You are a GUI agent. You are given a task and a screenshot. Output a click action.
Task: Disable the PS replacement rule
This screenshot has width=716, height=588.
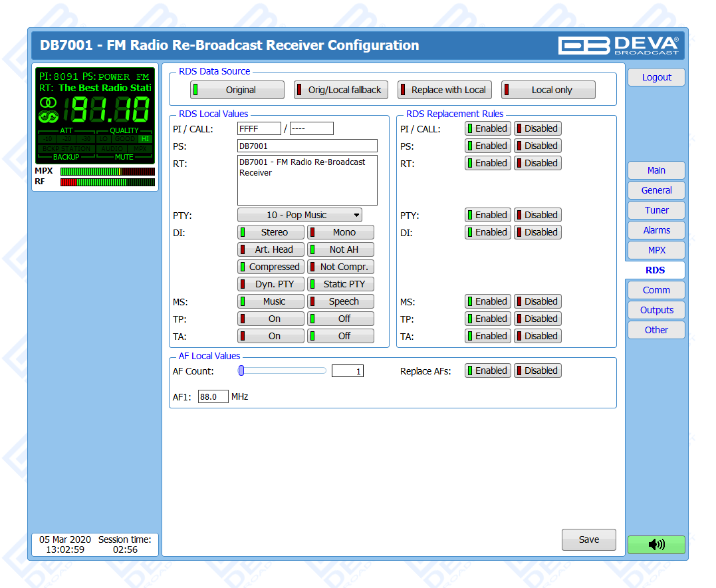(x=537, y=146)
